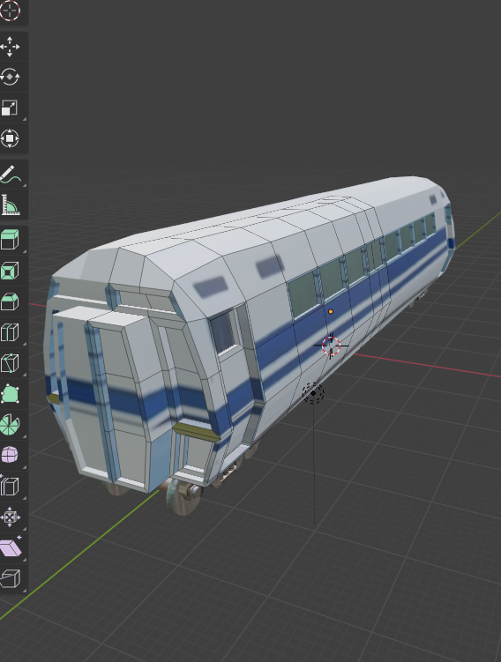This screenshot has width=501, height=662.
Task: Activate the Move tool
Action: click(x=10, y=47)
